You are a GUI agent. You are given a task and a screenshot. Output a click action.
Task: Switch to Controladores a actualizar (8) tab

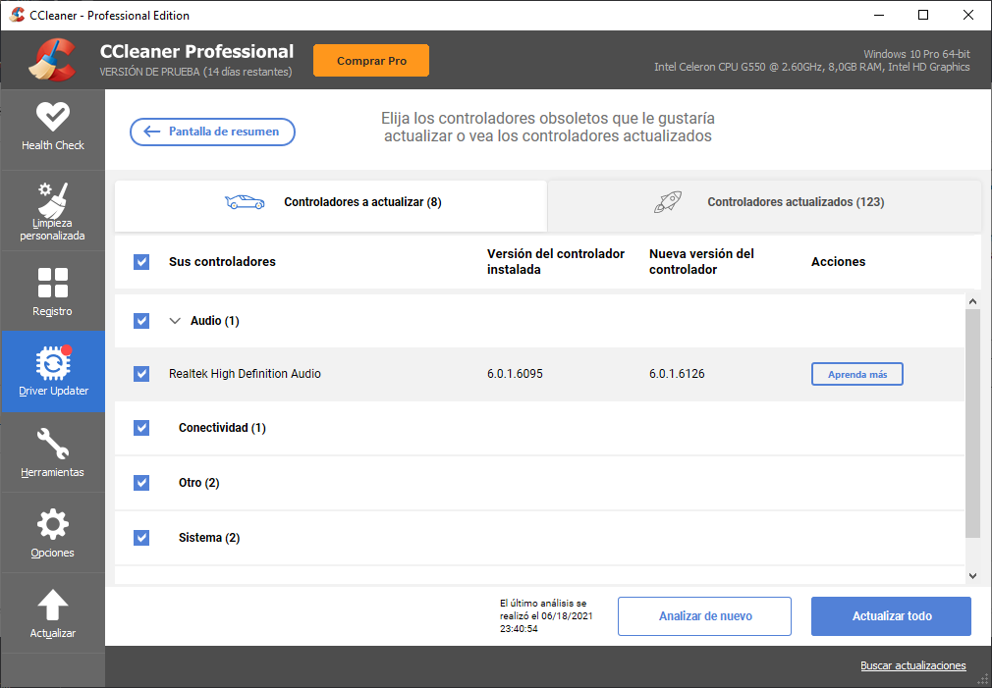(x=330, y=206)
